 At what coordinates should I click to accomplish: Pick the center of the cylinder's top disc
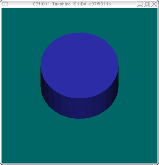click(79, 65)
